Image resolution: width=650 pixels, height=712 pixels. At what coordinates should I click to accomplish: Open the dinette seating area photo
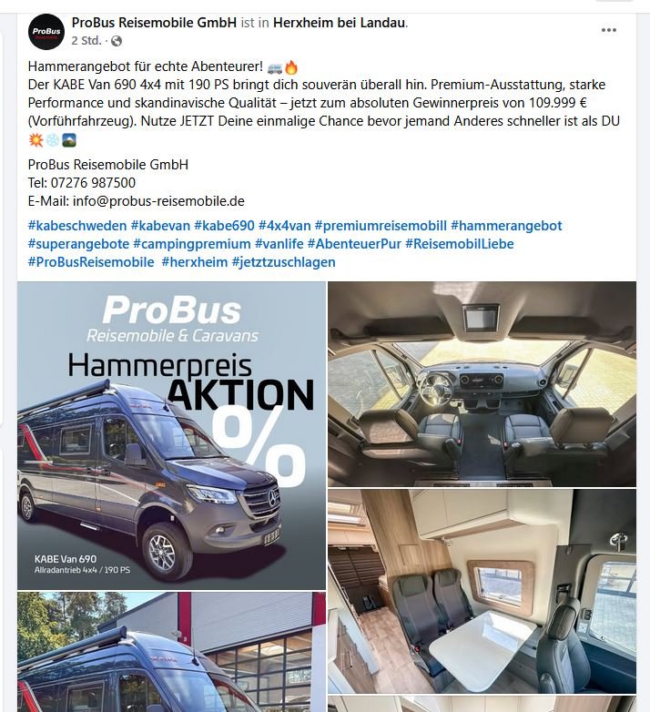point(482,591)
